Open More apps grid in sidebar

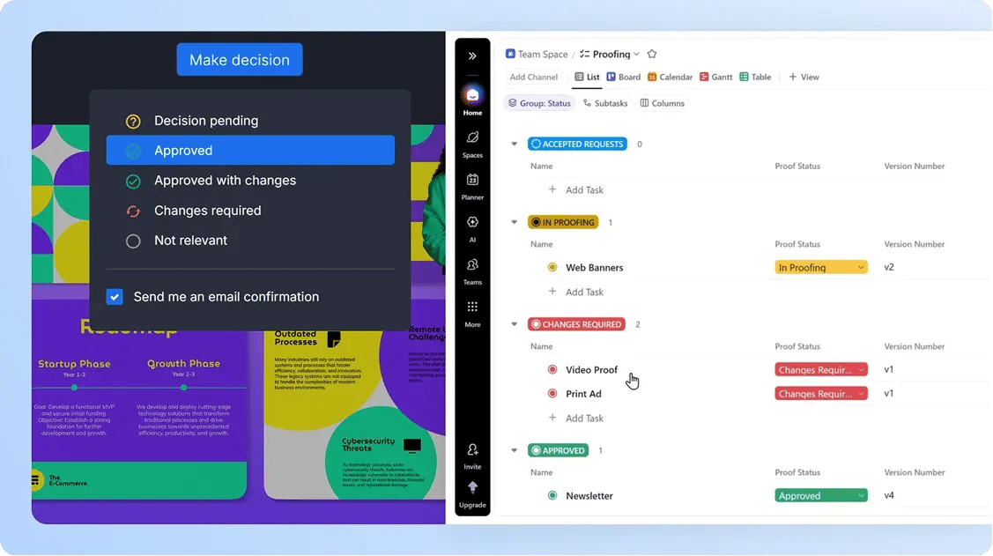(472, 314)
